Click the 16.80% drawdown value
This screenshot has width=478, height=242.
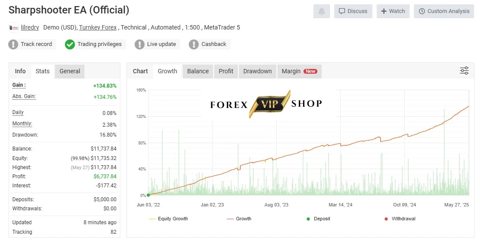point(108,135)
